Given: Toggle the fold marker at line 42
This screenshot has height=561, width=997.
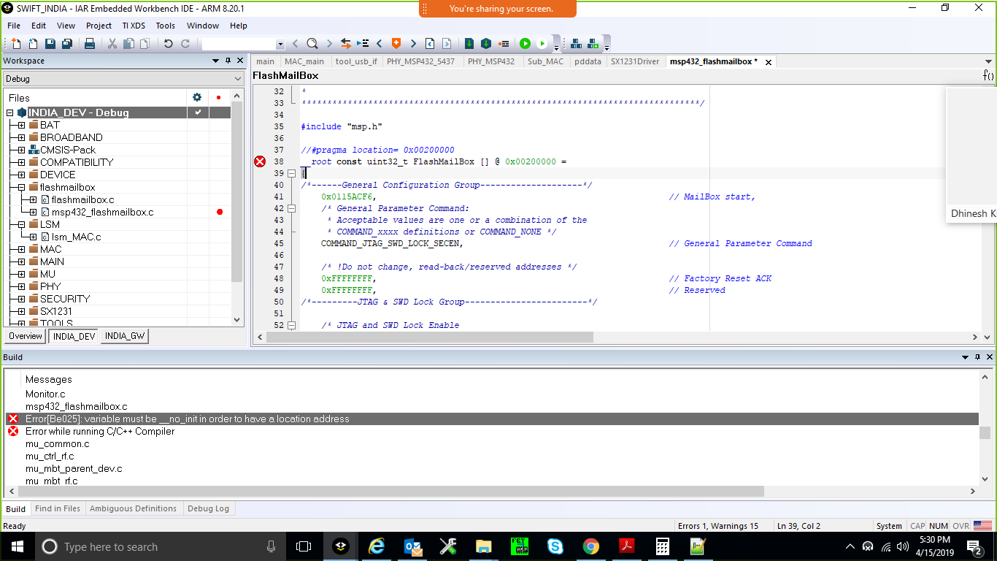Looking at the screenshot, I should point(292,208).
